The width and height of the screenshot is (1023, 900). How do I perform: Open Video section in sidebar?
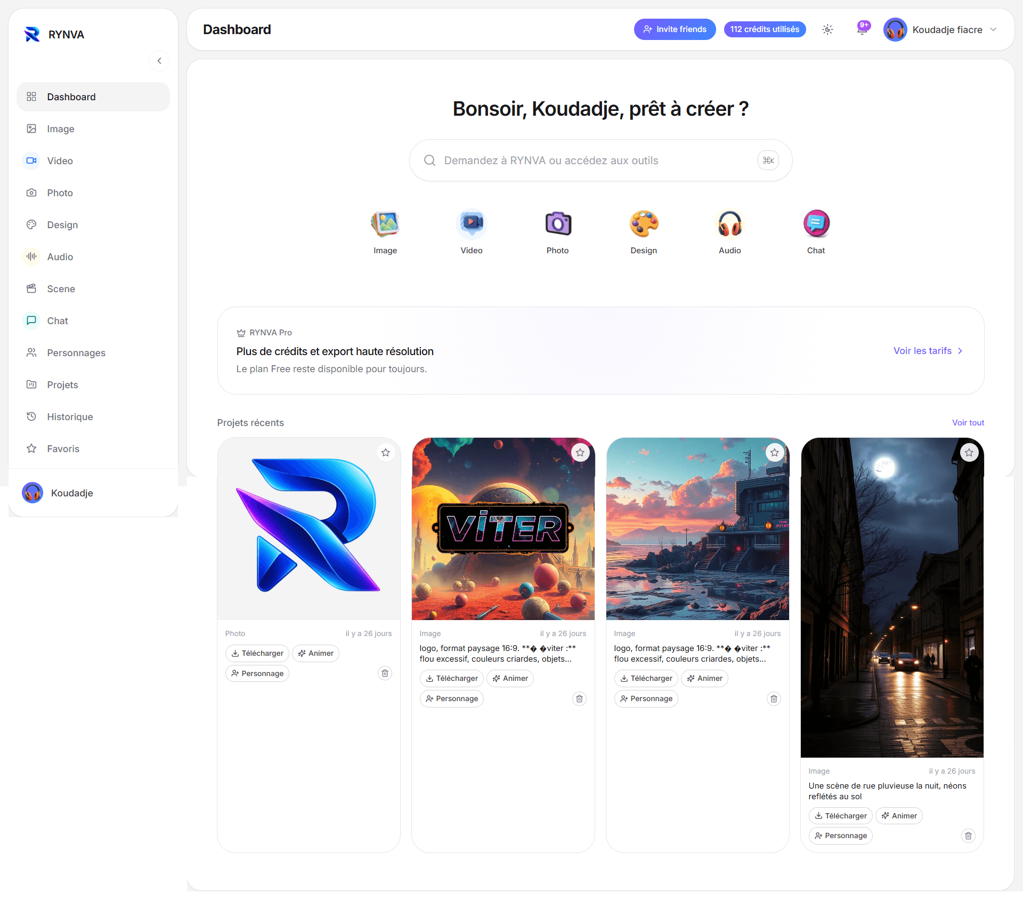[x=93, y=161]
